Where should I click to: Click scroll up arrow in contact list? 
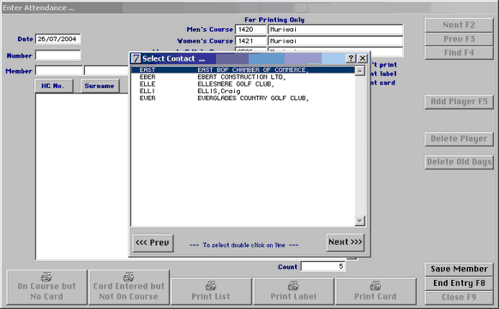[359, 71]
